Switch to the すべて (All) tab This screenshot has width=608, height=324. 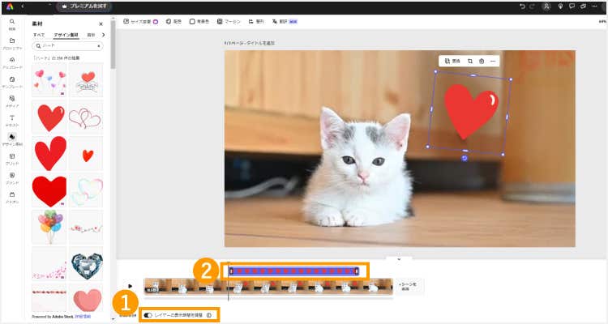click(39, 35)
